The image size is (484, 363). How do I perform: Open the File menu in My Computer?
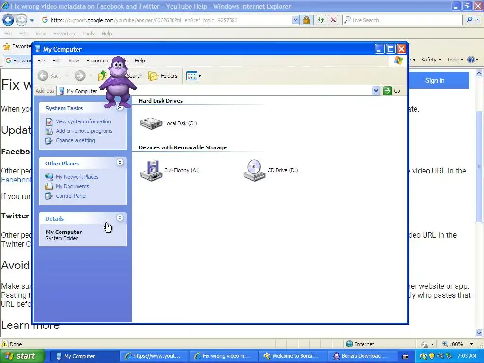[x=41, y=60]
